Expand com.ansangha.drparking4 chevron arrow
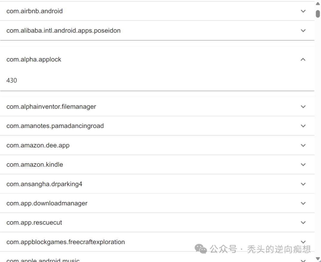This screenshot has width=321, height=262. 303,184
